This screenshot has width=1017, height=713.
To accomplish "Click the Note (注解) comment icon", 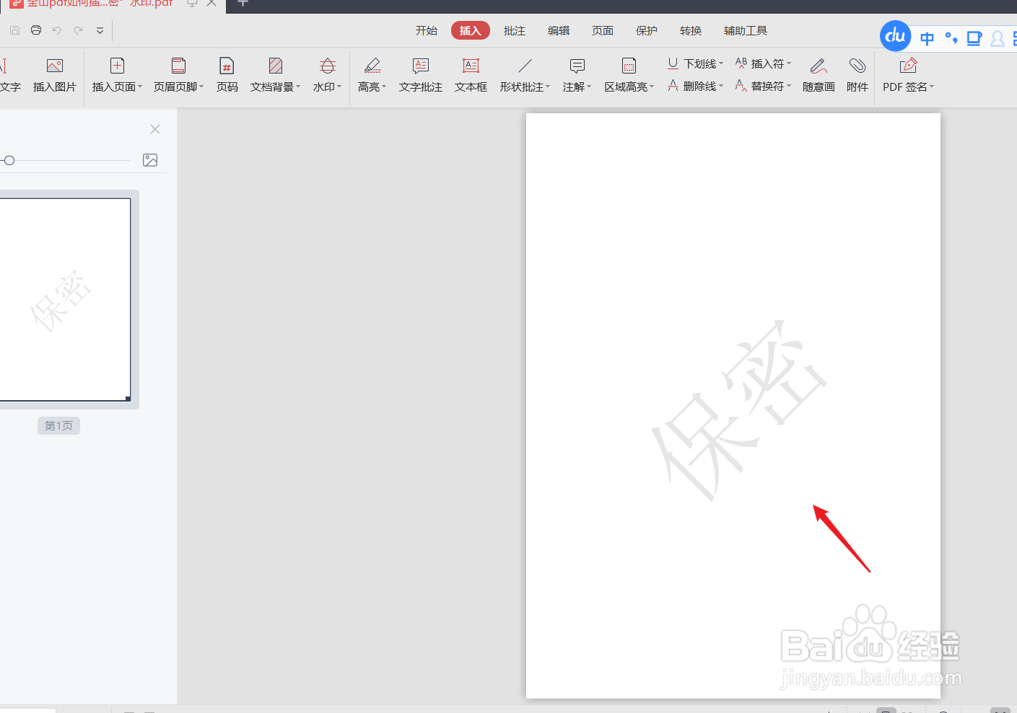I will point(577,66).
